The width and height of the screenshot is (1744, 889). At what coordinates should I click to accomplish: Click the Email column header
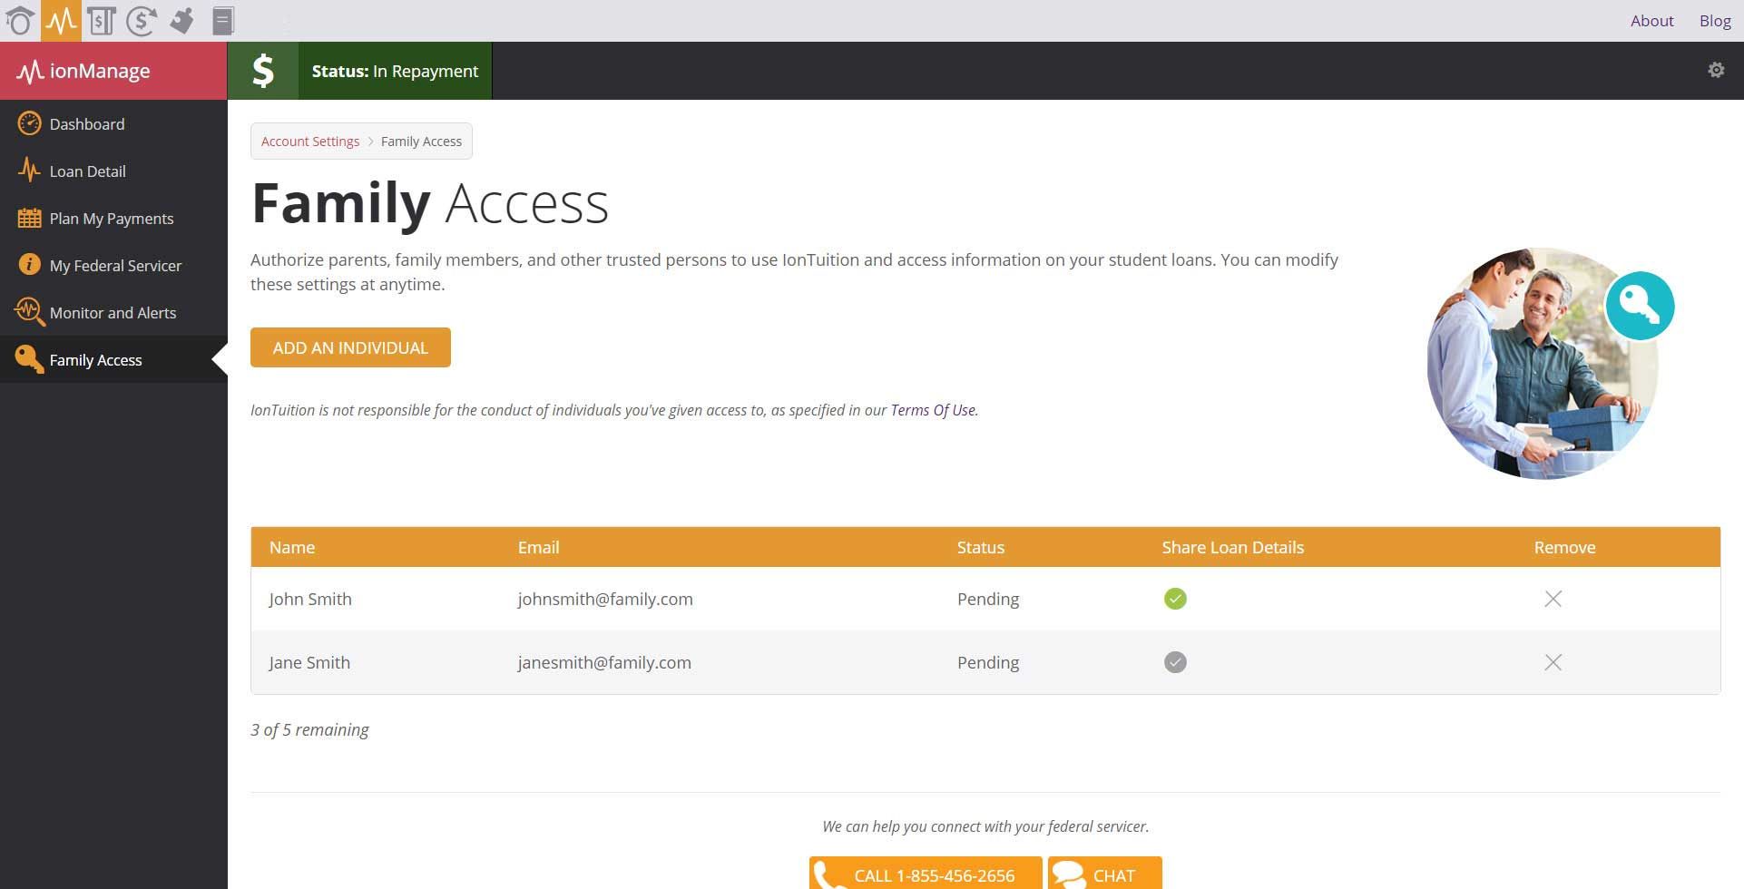(538, 547)
